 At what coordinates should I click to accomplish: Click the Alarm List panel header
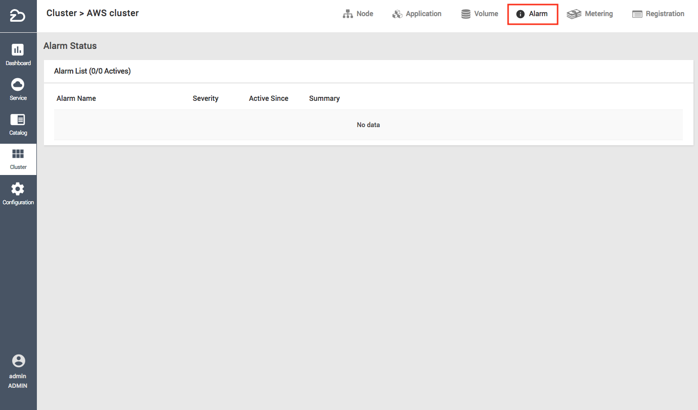tap(92, 71)
